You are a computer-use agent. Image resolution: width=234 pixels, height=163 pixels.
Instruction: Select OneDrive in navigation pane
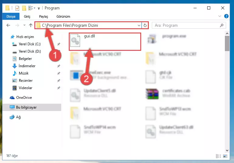[21, 98]
